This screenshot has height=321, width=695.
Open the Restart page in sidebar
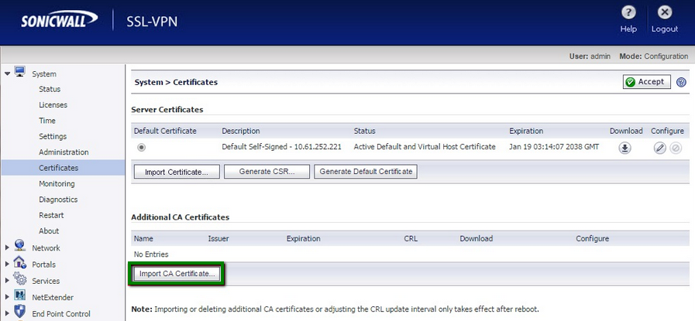[x=51, y=215]
